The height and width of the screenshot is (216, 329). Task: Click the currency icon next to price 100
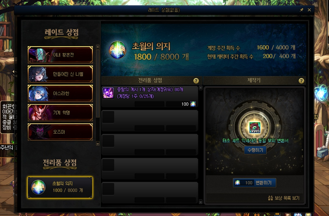(x=193, y=104)
